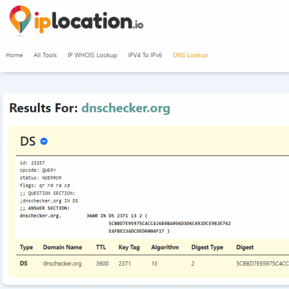Select the DNS Lookup menu item
Image resolution: width=289 pixels, height=289 pixels.
coord(190,55)
